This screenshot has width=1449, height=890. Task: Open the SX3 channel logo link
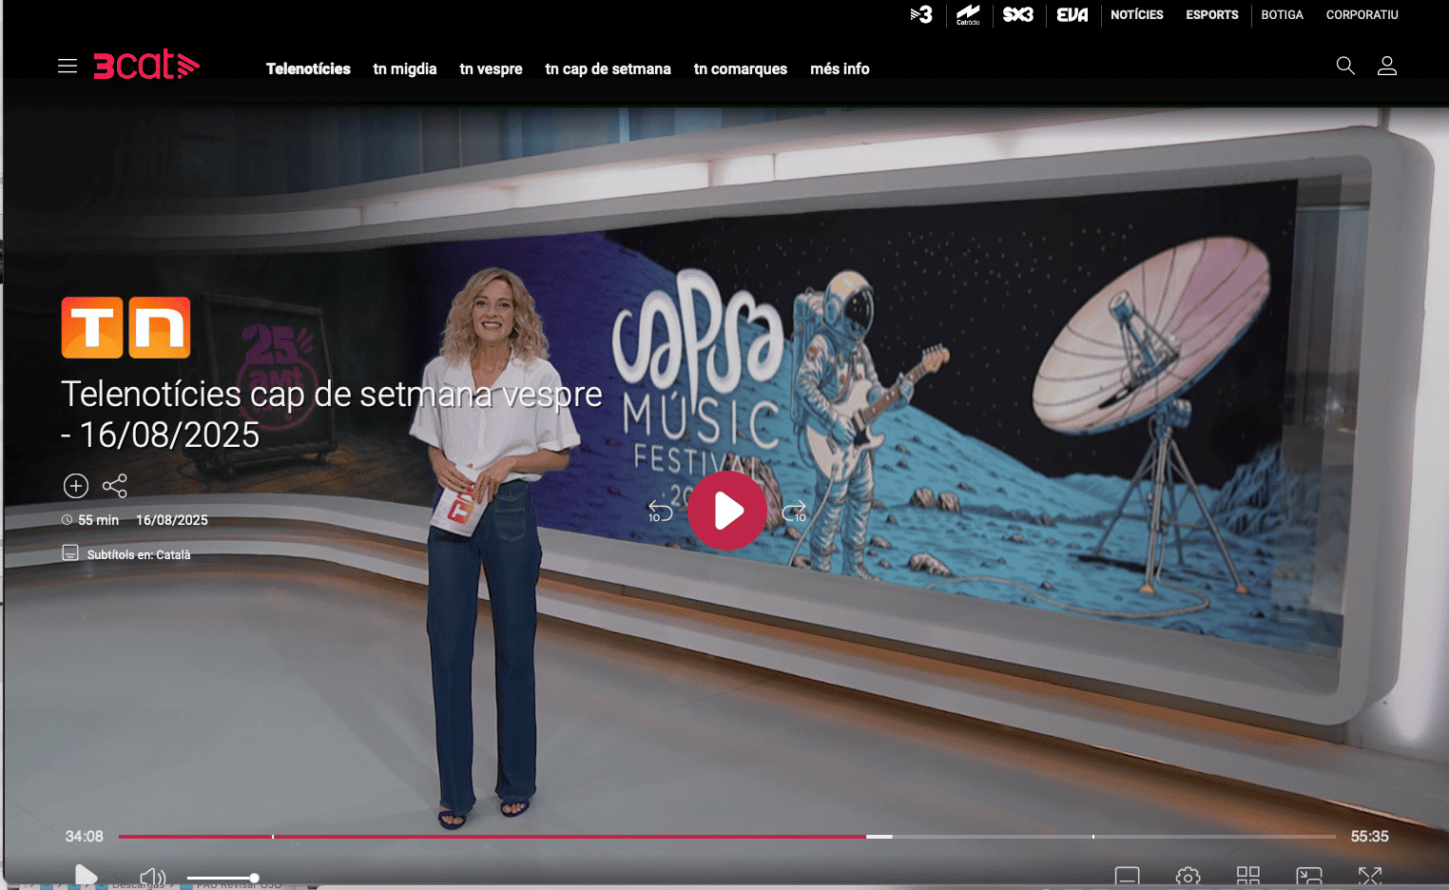pos(1017,14)
